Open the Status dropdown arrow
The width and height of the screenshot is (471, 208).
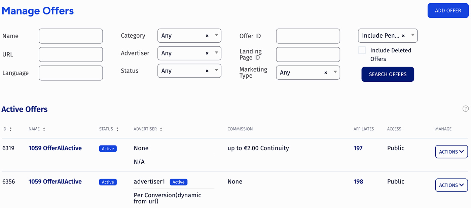click(x=217, y=71)
